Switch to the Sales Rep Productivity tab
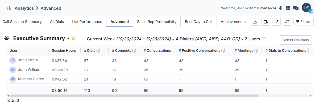Viewport: 315px width, 104px height. pos(157,22)
